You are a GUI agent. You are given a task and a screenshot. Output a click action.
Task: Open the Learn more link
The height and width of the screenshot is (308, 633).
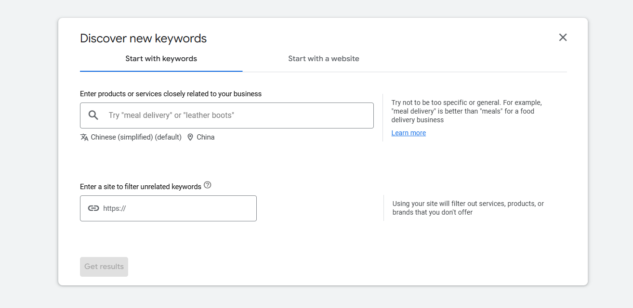[x=409, y=133]
